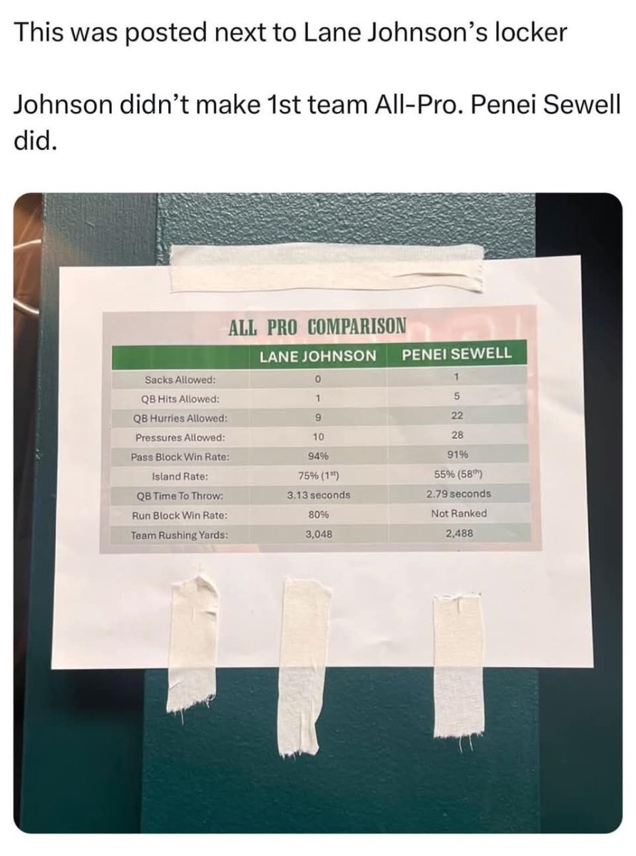This screenshot has width=636, height=856.
Task: Click the "Team Rushing Yards:" label
Action: (180, 535)
